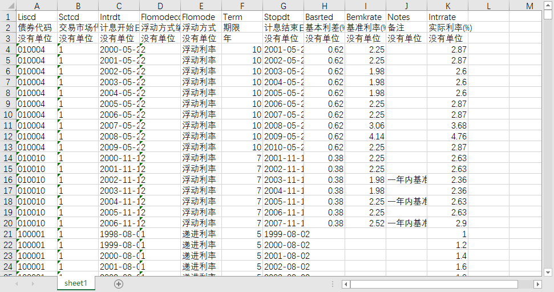Select the 1.4 actual rate cell

click(448, 256)
